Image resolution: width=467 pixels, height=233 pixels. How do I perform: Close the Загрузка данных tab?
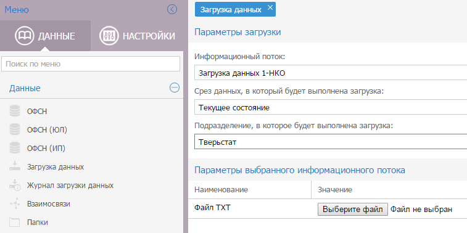click(x=270, y=8)
